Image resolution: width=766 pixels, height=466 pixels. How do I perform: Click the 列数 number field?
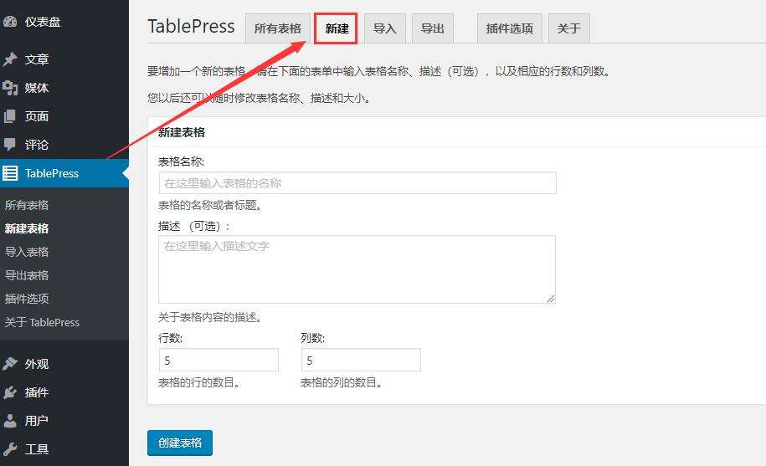[x=361, y=360]
